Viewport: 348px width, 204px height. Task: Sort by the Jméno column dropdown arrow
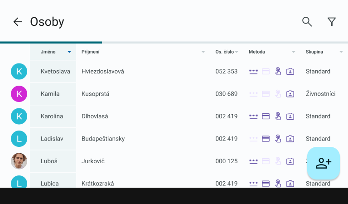(69, 52)
